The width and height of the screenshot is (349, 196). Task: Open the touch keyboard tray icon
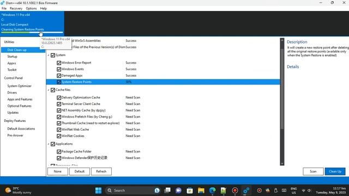[284, 191]
